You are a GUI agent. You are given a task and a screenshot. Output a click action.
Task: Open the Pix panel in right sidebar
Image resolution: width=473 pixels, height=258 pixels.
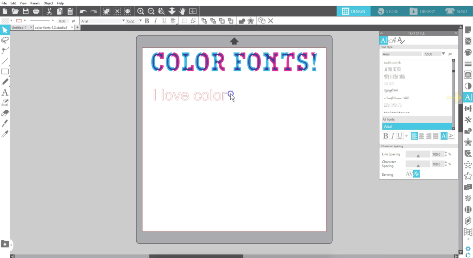(x=468, y=41)
